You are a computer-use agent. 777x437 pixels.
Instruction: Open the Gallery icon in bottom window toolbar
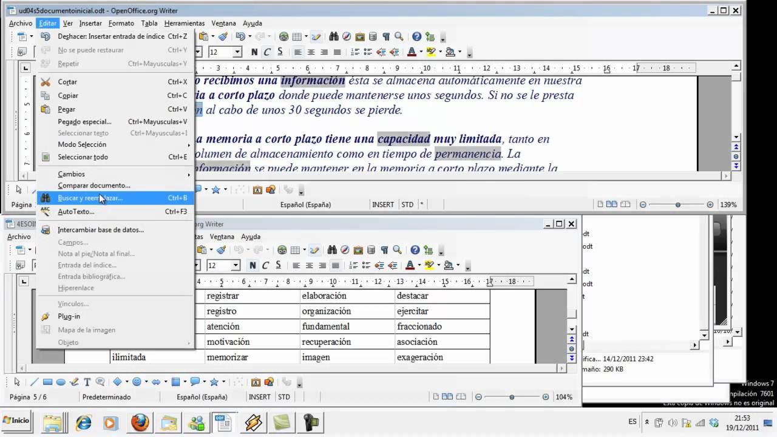pyautogui.click(x=359, y=250)
